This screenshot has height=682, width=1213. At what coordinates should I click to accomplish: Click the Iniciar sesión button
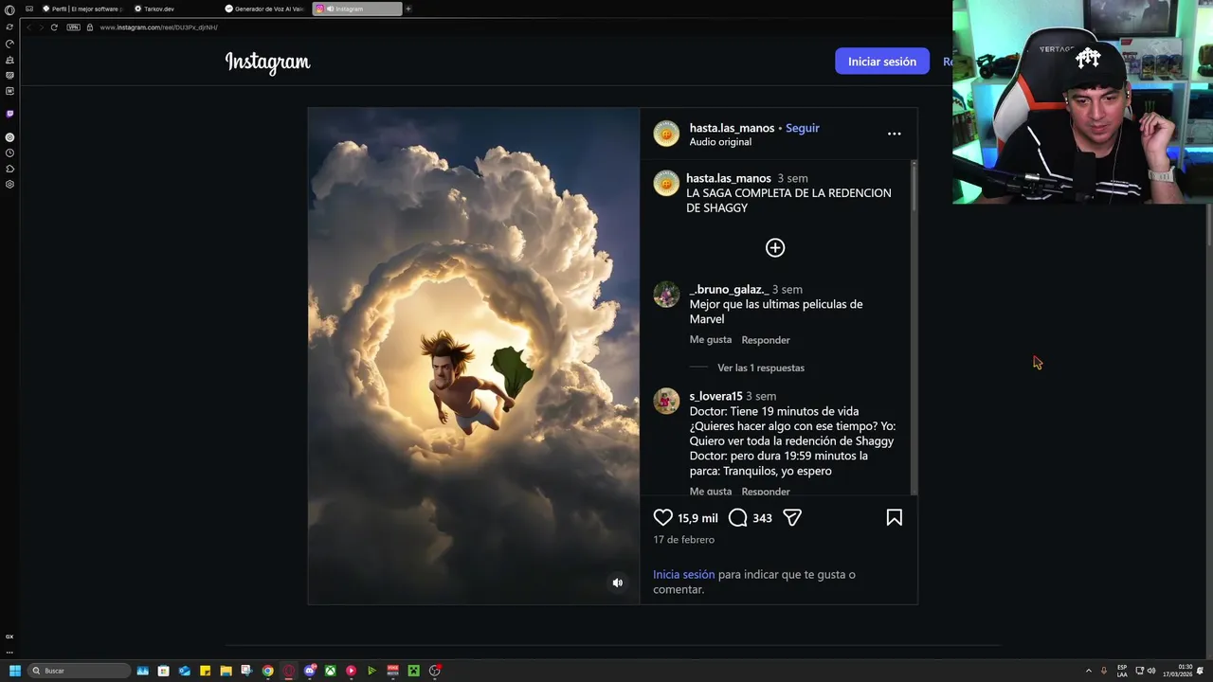[x=882, y=62]
